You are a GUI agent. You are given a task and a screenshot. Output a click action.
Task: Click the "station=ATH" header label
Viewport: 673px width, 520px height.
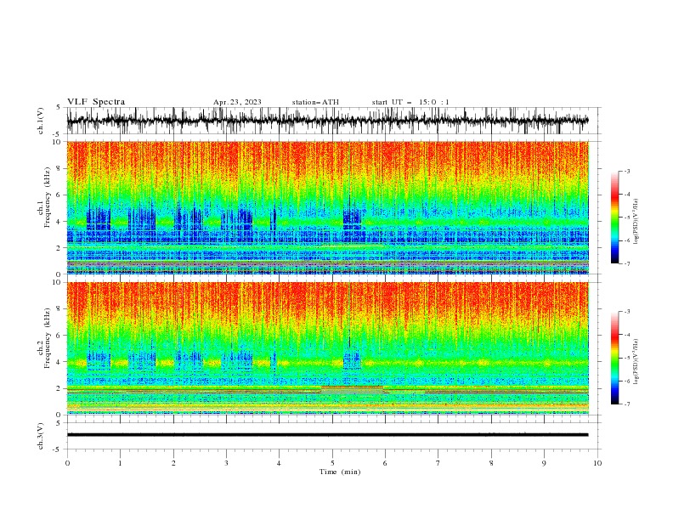(315, 102)
